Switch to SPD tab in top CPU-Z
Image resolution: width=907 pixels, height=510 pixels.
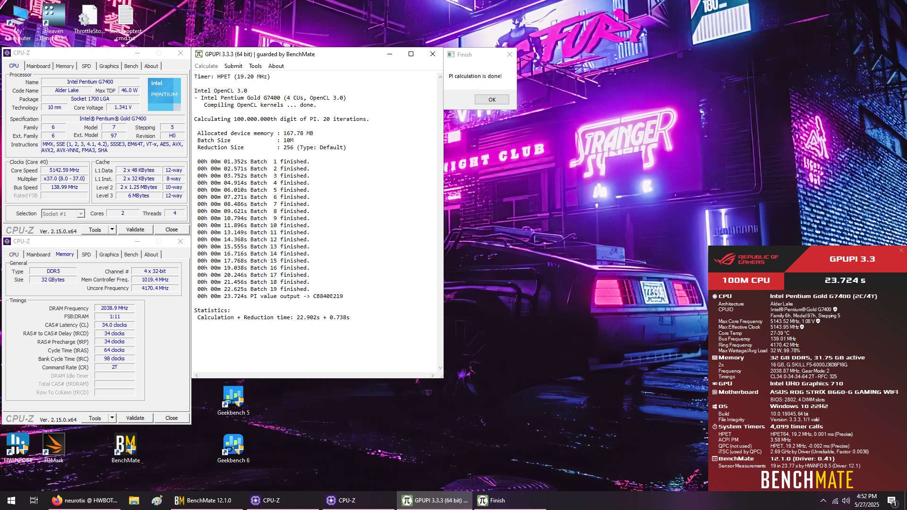pyautogui.click(x=86, y=66)
